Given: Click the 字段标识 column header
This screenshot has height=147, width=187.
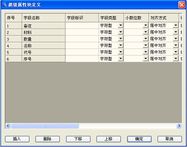Looking at the screenshot, I should click(82, 18).
